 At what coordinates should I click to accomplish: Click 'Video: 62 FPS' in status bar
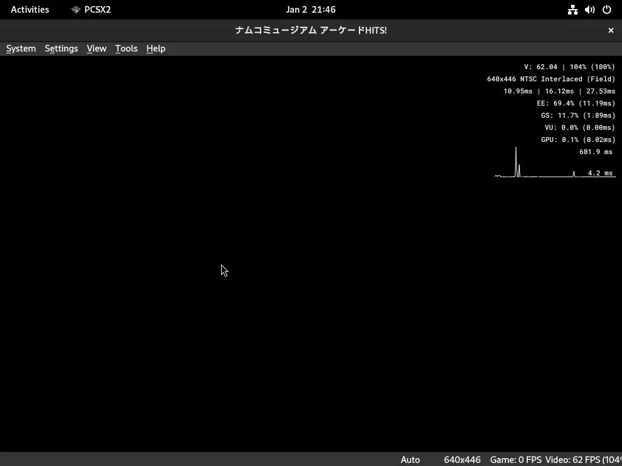coord(572,460)
